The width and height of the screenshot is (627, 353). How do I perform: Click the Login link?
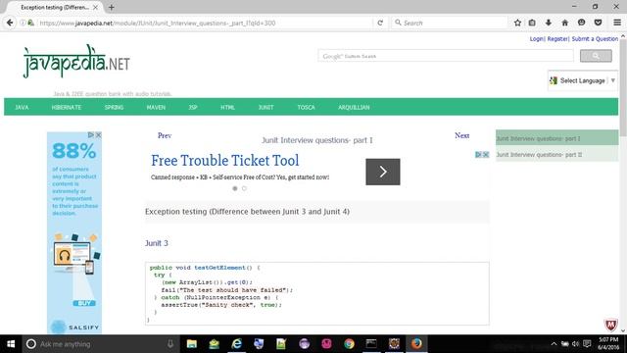point(537,39)
